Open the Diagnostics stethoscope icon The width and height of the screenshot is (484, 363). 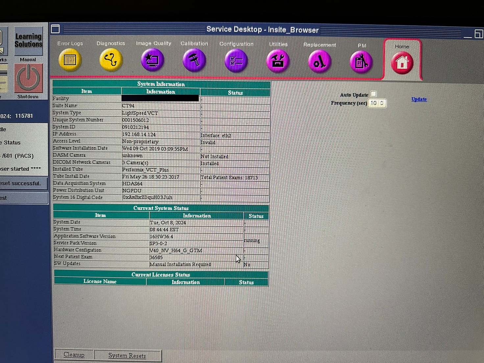click(111, 60)
